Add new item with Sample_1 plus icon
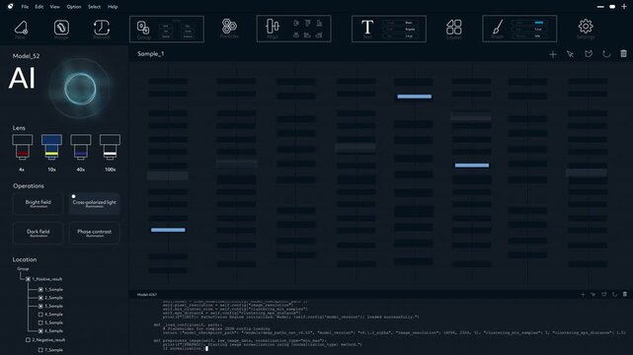The image size is (633, 355). [553, 54]
